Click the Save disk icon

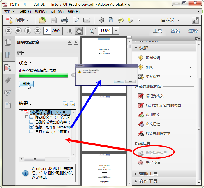pyautogui.click(x=54, y=20)
